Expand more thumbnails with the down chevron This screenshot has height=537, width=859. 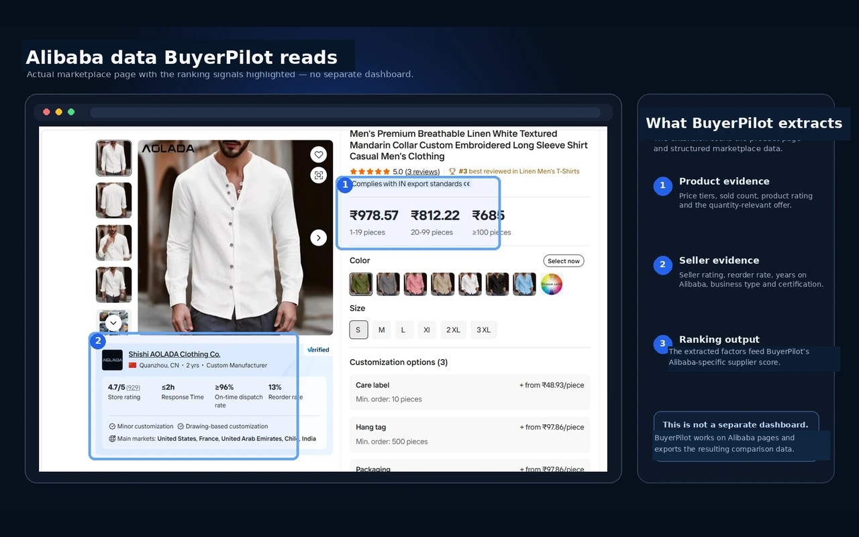(113, 323)
